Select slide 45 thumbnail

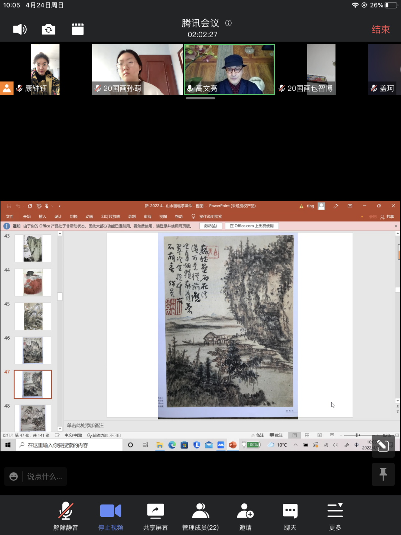click(x=33, y=316)
